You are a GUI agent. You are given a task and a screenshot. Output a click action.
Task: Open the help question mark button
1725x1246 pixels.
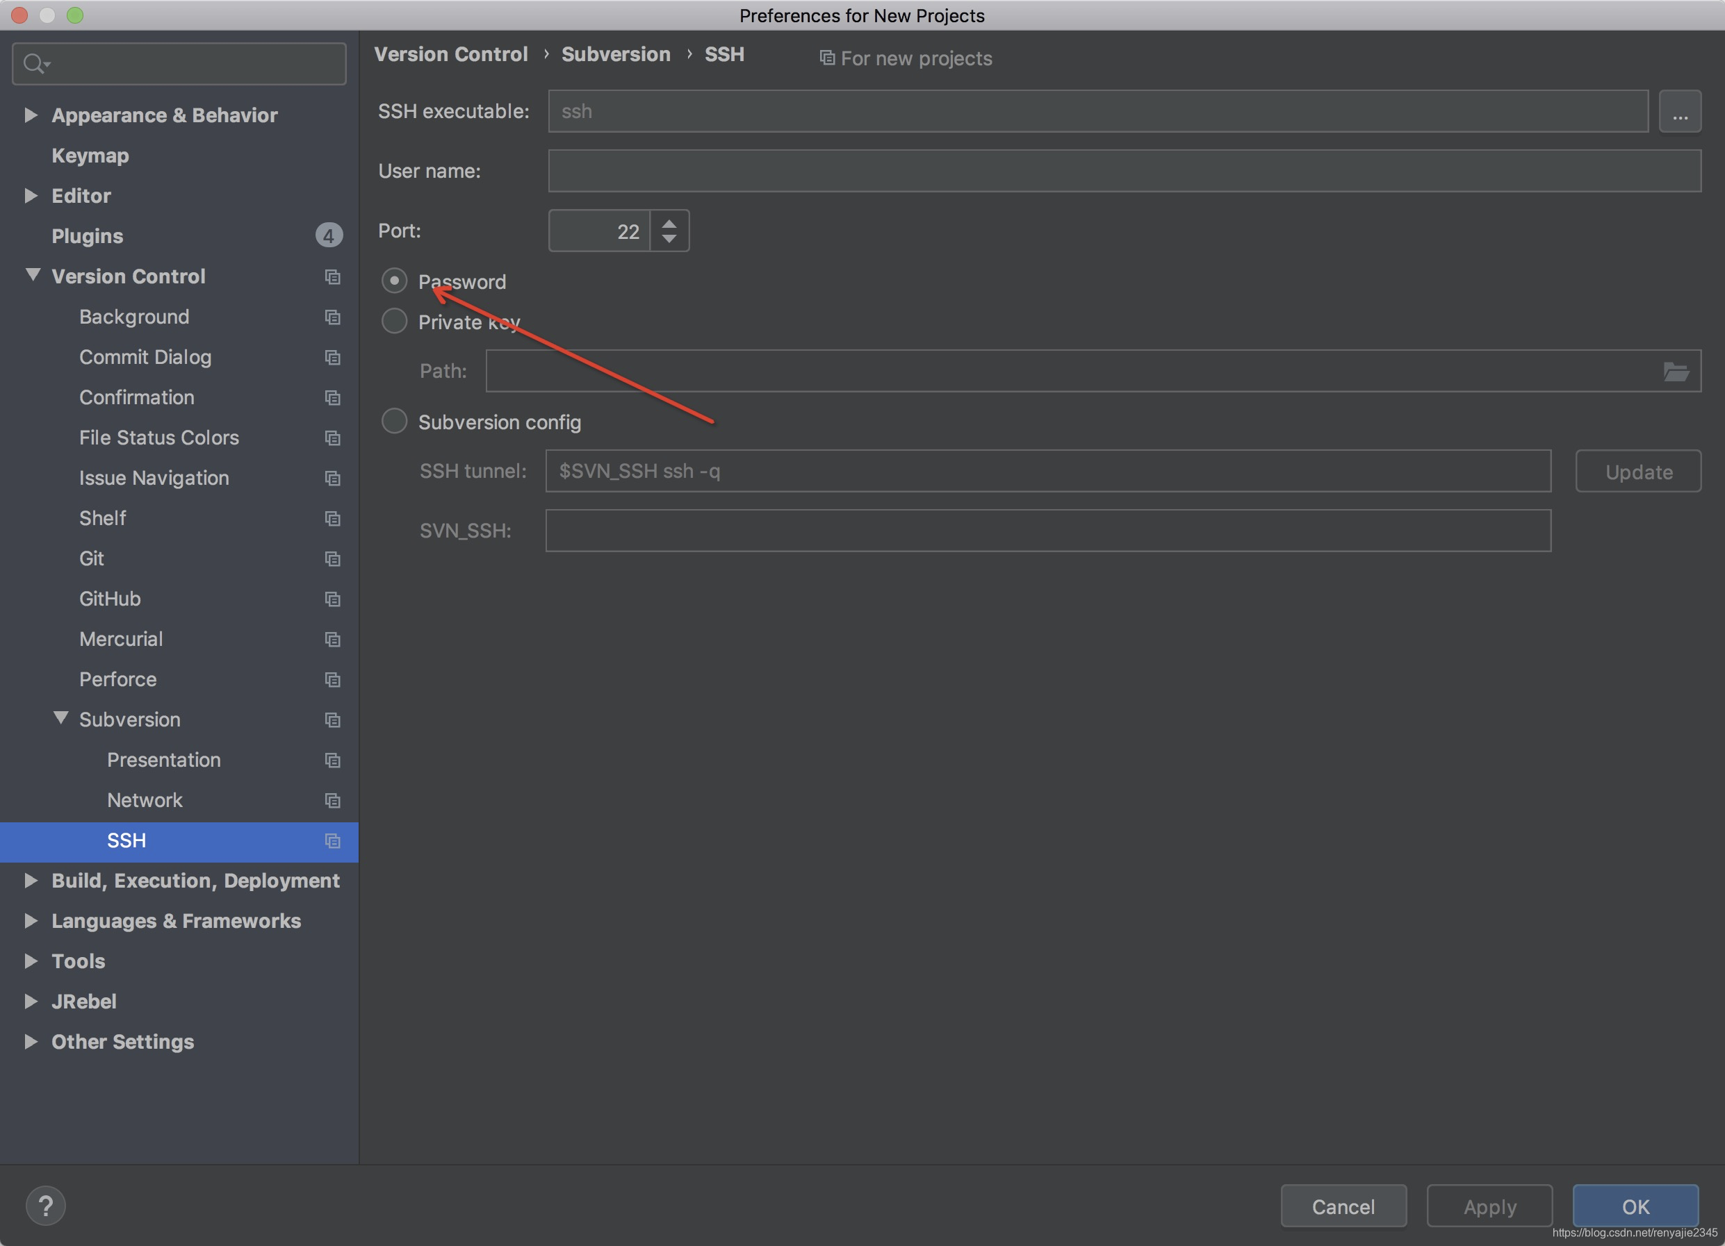(46, 1206)
